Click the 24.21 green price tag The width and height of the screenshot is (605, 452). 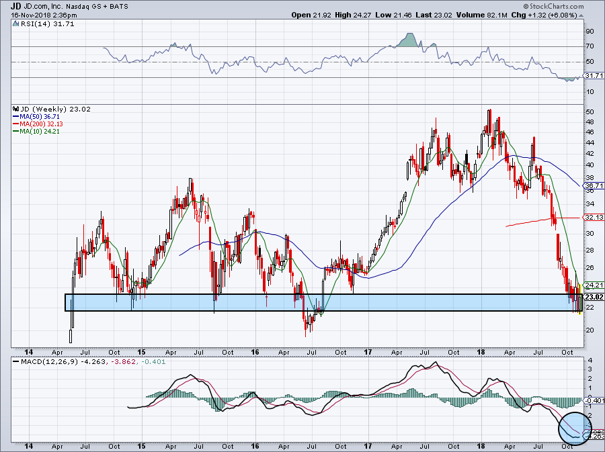pos(592,285)
